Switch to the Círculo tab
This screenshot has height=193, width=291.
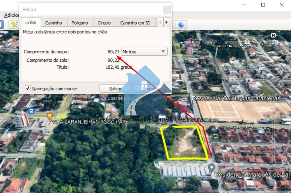coord(104,22)
